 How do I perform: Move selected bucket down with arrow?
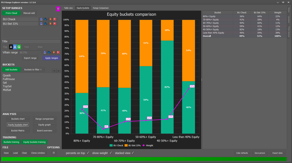[x=58, y=71]
